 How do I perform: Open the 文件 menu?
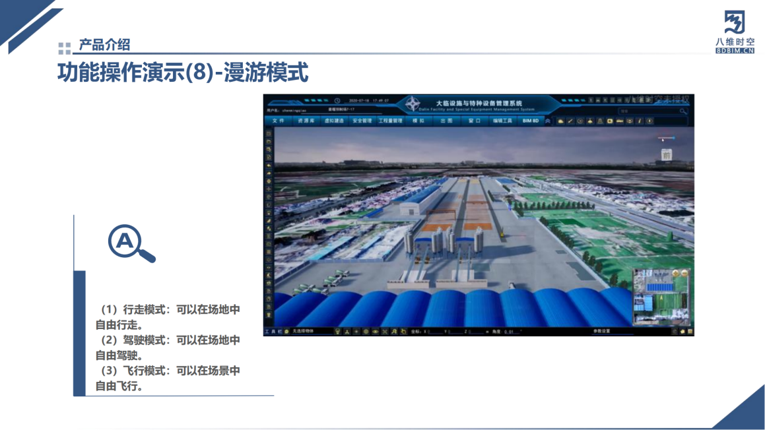(x=278, y=121)
